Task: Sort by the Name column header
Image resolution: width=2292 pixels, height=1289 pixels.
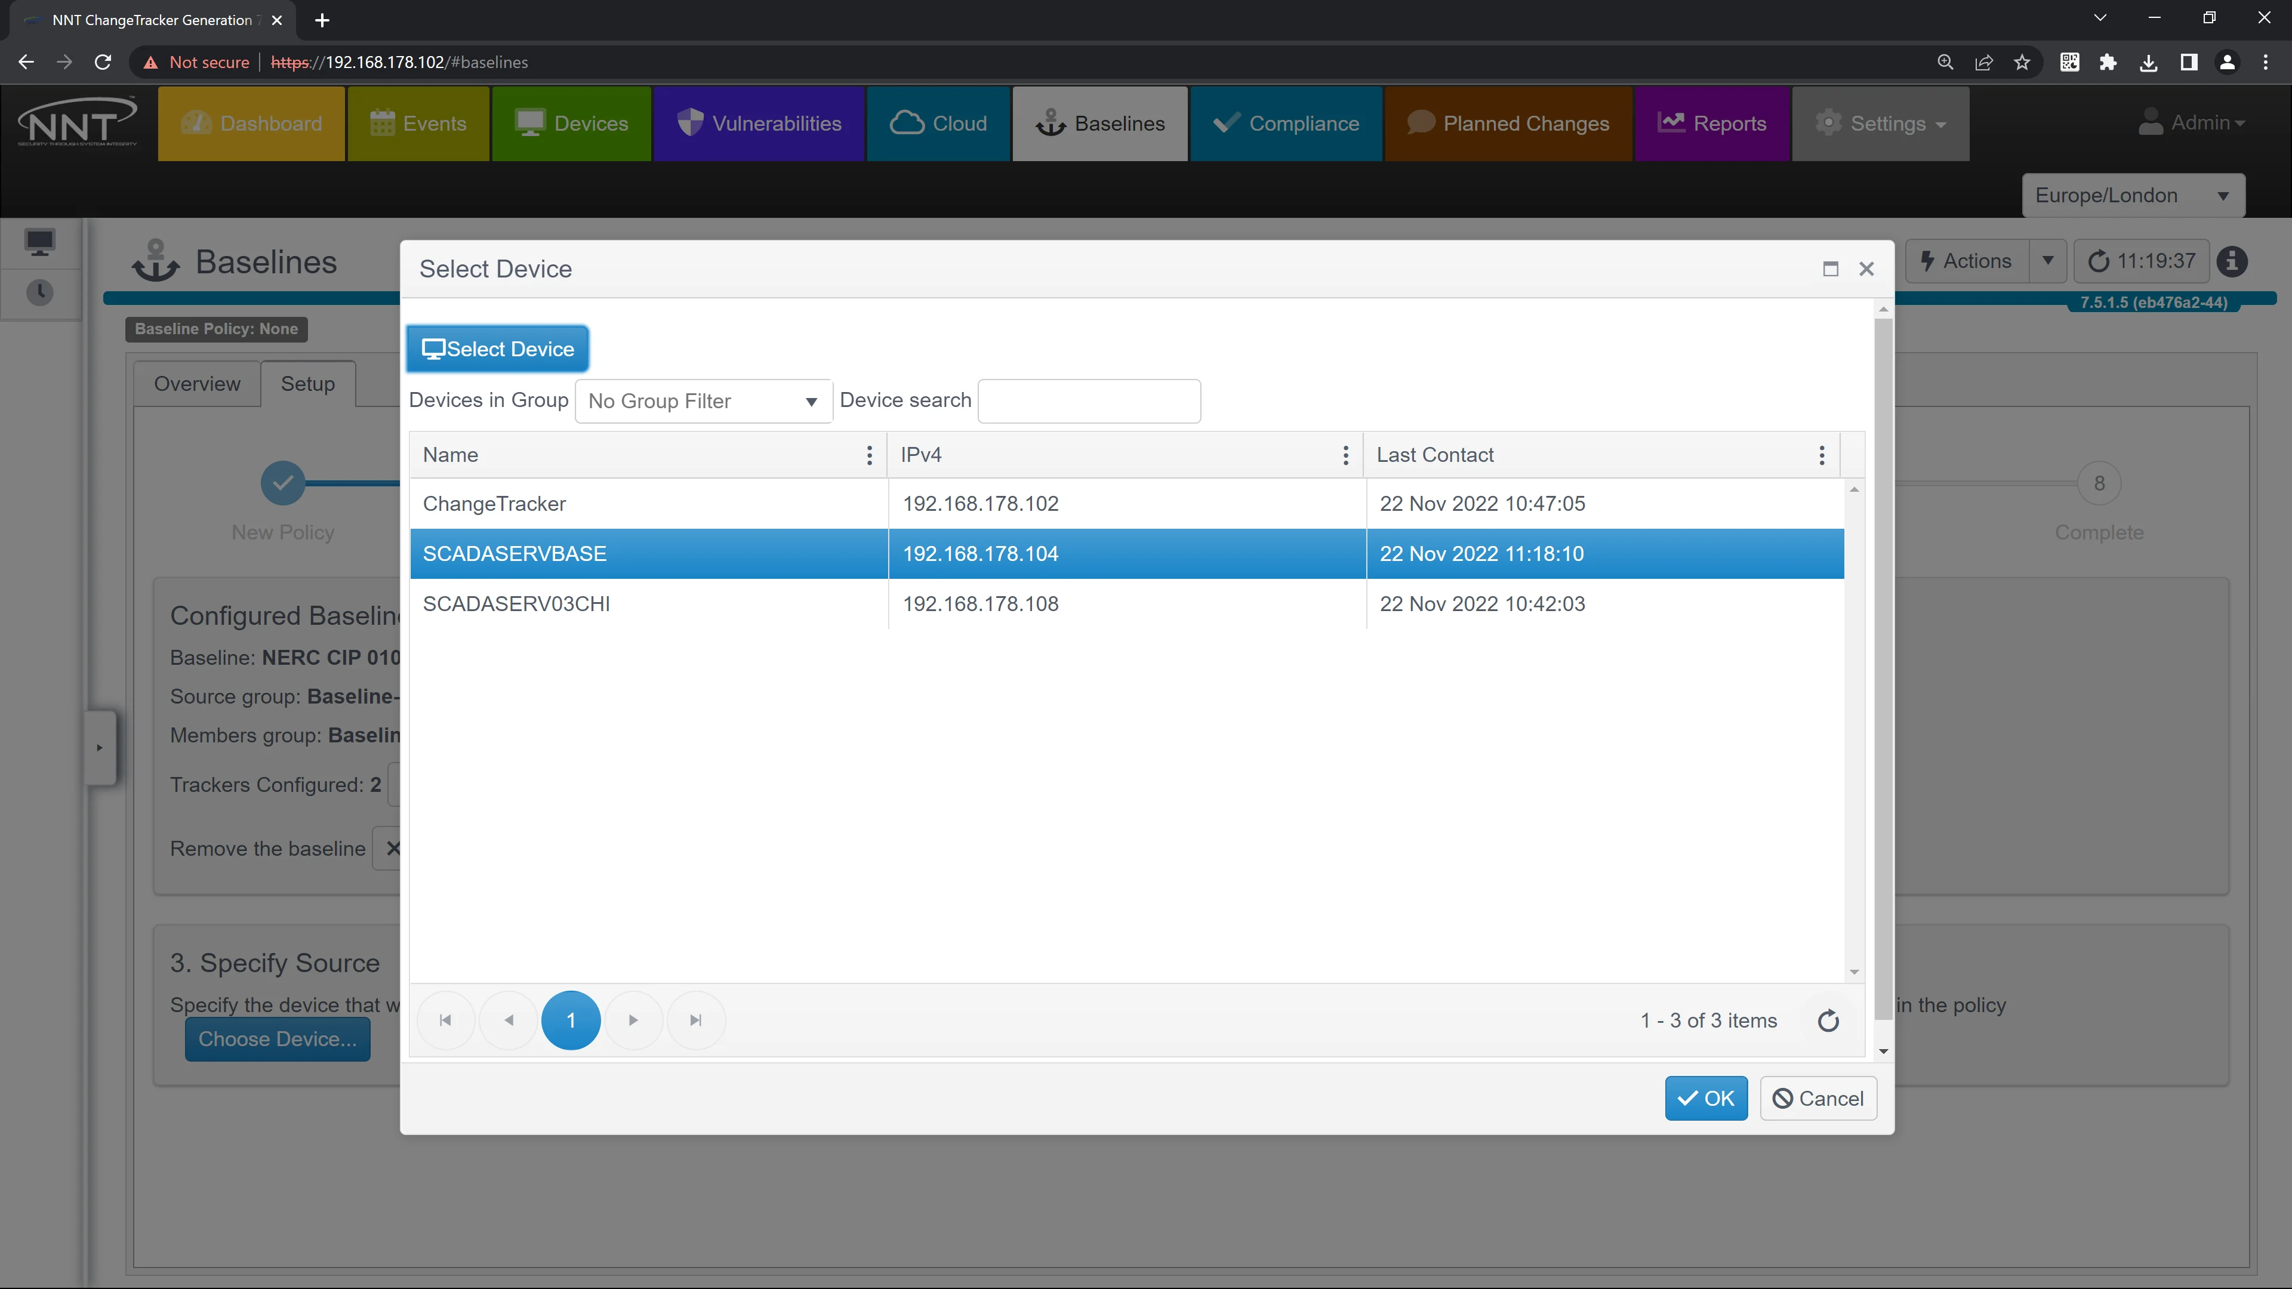Action: click(450, 455)
